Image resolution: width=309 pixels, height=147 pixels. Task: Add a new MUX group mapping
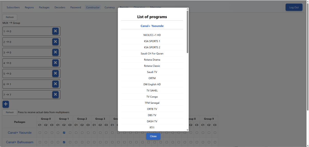6,104
